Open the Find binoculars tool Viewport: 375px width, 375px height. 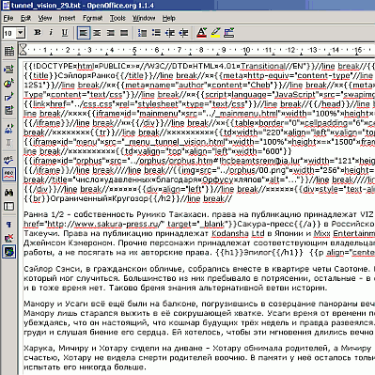[8, 193]
